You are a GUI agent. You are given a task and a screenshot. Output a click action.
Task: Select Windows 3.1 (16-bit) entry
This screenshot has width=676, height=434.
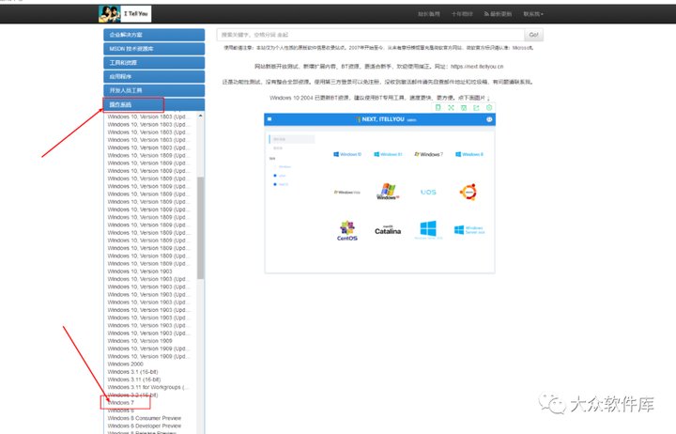coord(132,372)
